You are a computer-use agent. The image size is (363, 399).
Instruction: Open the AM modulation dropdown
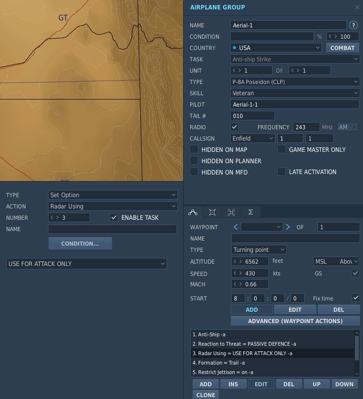click(x=347, y=127)
